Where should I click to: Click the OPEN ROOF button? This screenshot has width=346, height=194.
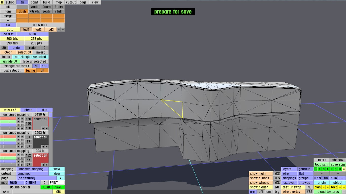tap(41, 25)
